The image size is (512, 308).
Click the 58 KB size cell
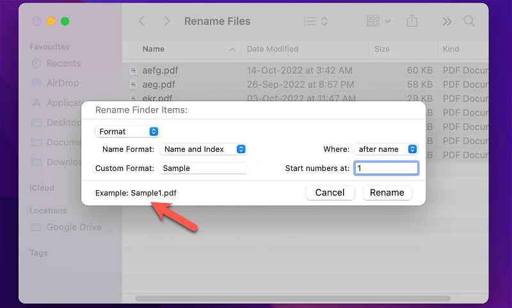coord(420,85)
